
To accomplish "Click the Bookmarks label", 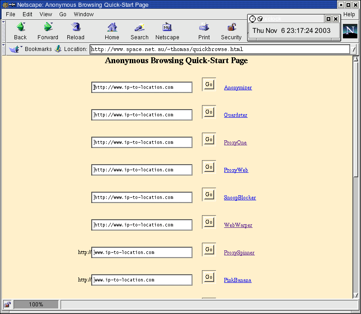I will [x=38, y=49].
